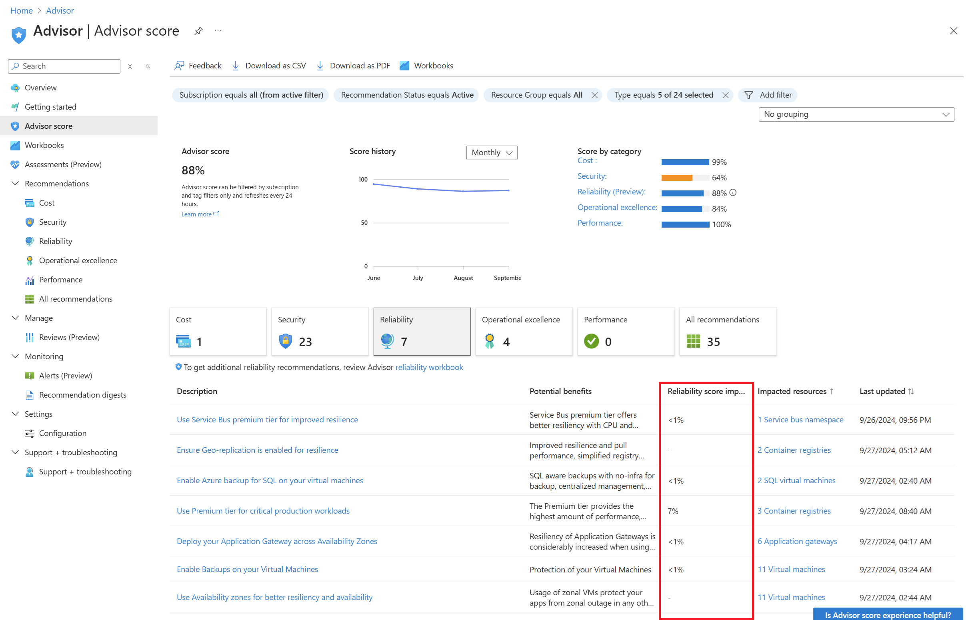966x620 pixels.
Task: Open the reliability workbook link
Action: [x=429, y=367]
